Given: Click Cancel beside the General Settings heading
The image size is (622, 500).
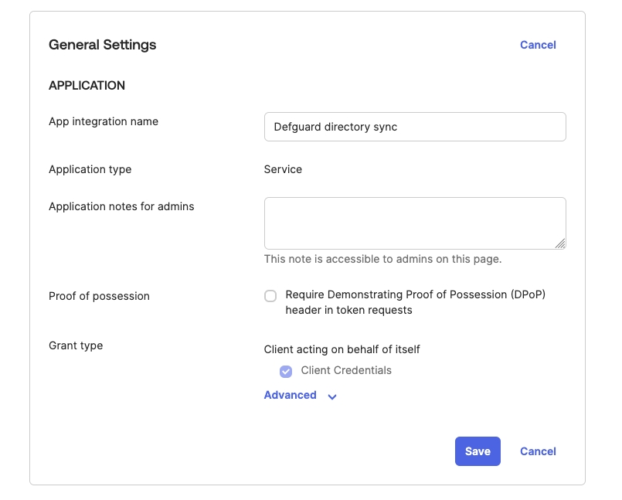Looking at the screenshot, I should 538,45.
